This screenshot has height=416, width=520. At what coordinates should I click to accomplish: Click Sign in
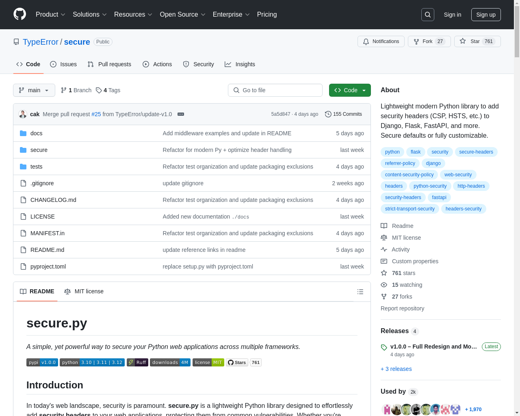453,15
